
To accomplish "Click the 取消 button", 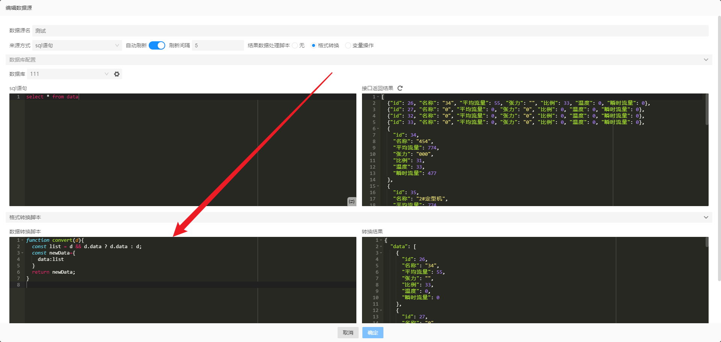I will (348, 333).
